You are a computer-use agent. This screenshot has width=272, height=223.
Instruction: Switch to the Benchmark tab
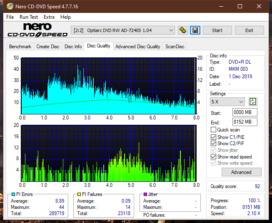20,47
